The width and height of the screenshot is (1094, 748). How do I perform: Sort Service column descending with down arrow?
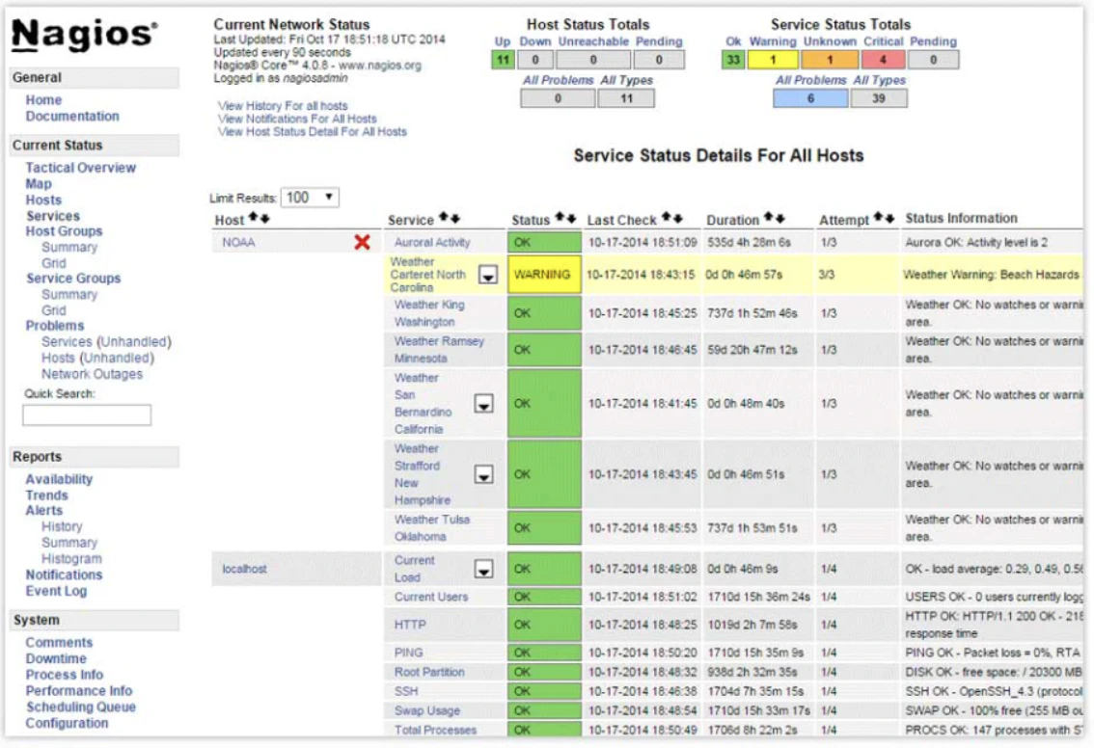455,218
